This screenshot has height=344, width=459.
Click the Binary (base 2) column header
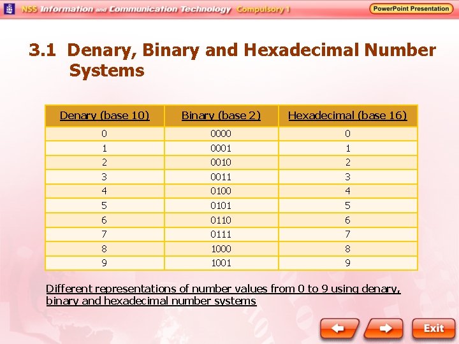click(221, 115)
